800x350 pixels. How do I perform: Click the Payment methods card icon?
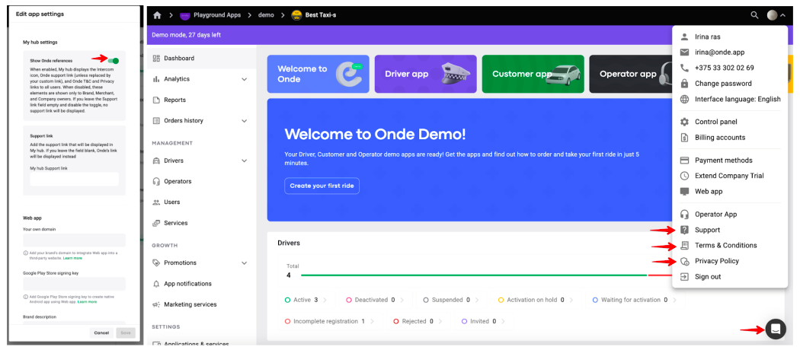point(685,161)
